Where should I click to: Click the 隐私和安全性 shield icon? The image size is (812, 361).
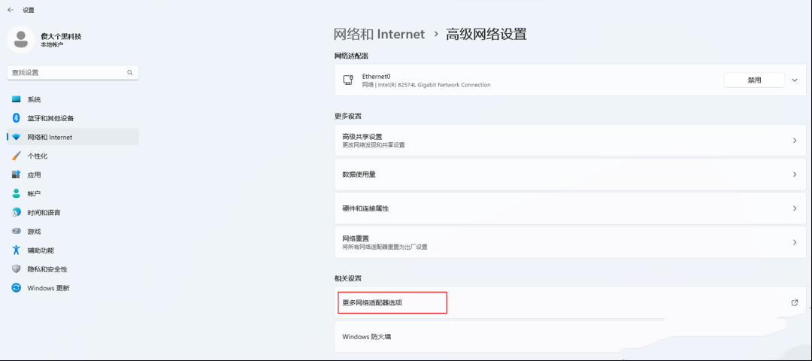[16, 269]
